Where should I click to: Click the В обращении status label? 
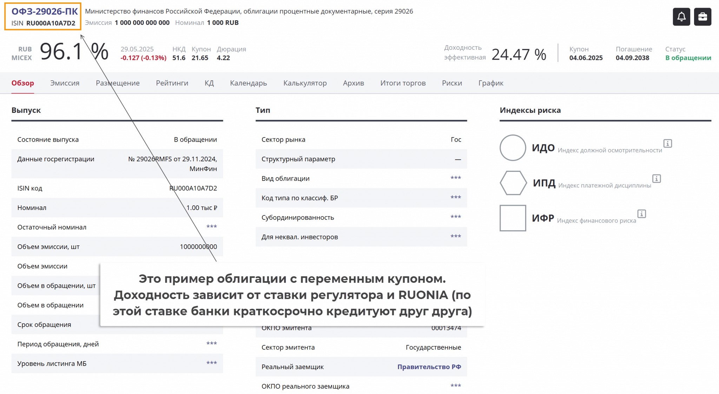point(688,58)
